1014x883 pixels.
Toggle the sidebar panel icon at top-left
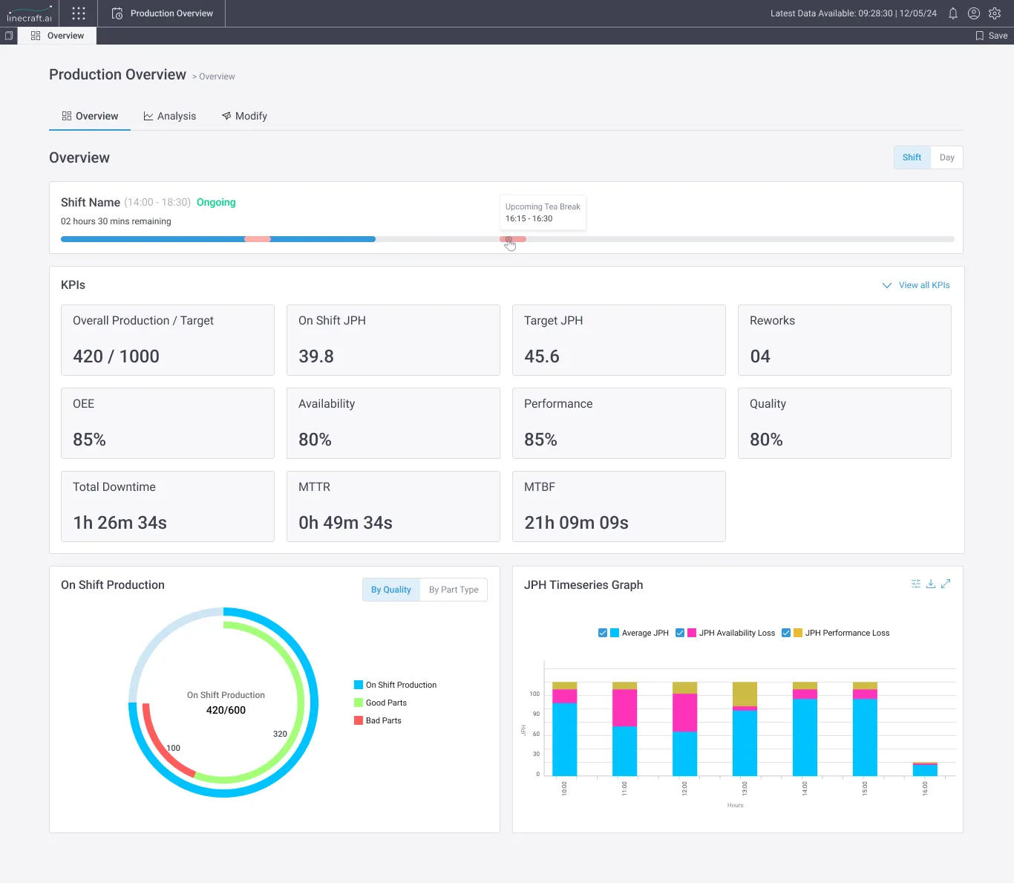tap(9, 36)
